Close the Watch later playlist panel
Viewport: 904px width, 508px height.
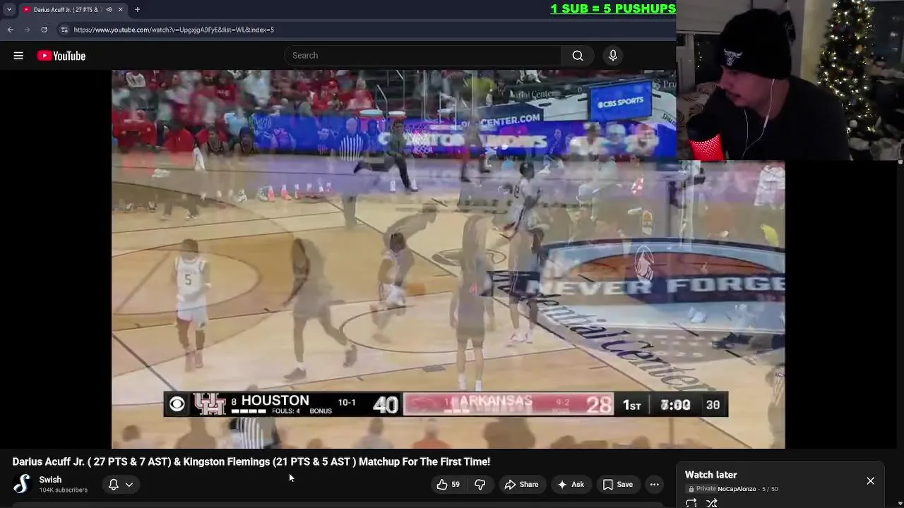point(871,481)
